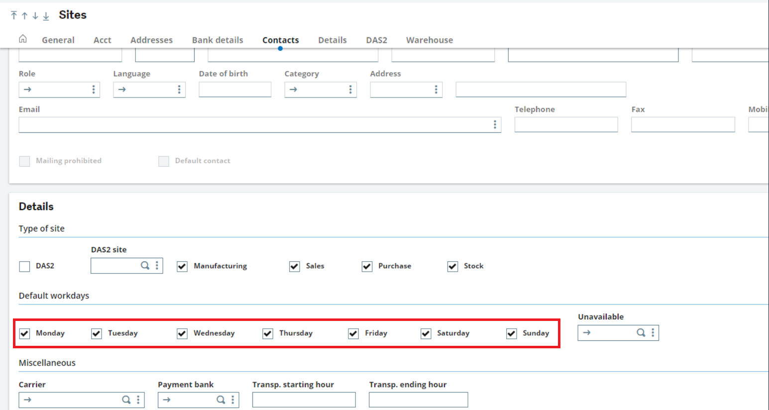Jump to first section with double up-arrow icon

(14, 15)
